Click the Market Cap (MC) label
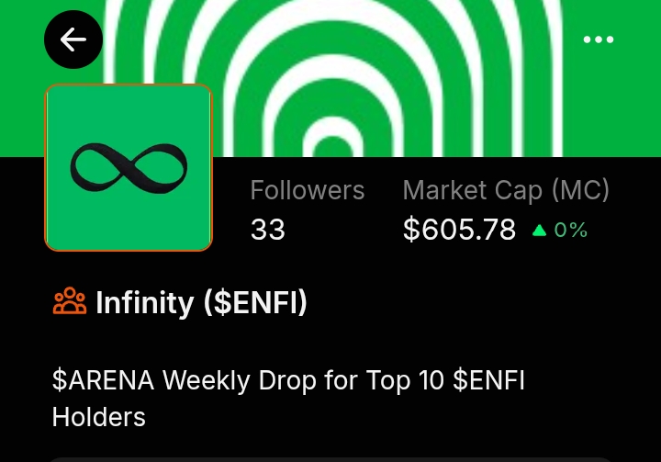 point(506,191)
